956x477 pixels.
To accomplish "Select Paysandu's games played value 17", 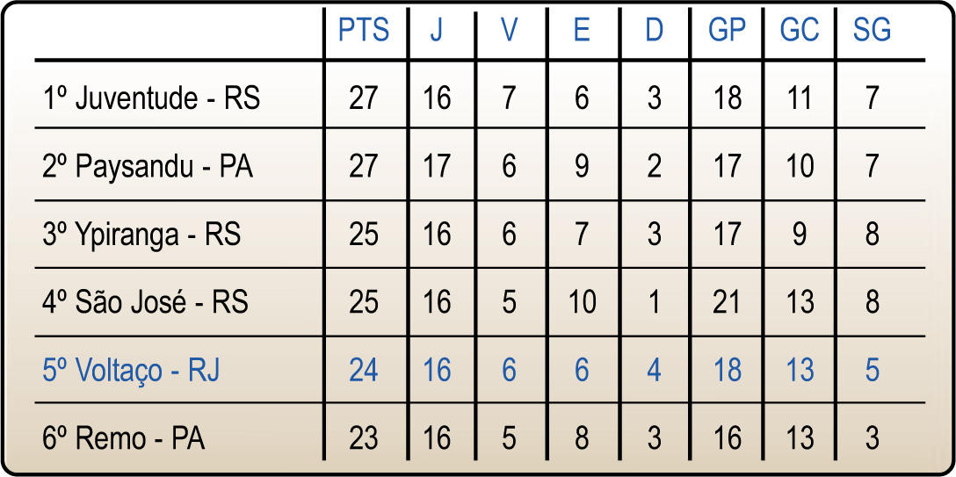I will pos(437,166).
